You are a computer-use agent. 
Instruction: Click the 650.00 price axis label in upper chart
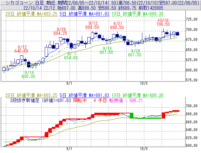[x=192, y=50]
